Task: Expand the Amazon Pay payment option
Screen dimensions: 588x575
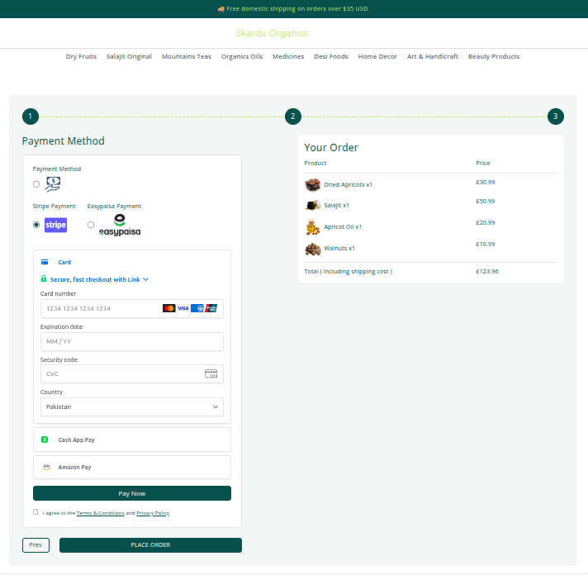Action: (132, 467)
